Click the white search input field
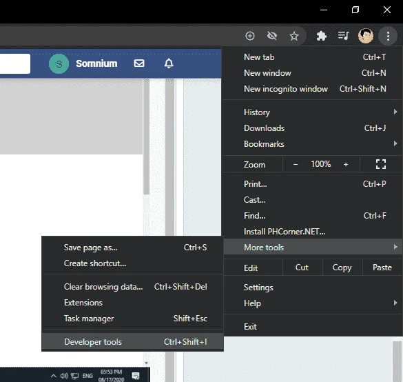 tap(15, 63)
